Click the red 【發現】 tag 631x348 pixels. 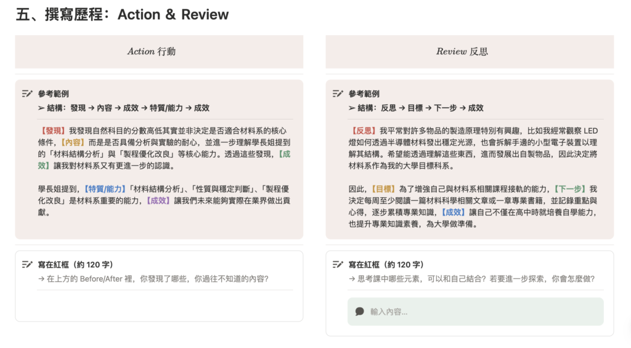53,131
